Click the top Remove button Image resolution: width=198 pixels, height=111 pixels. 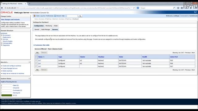coord(44,52)
